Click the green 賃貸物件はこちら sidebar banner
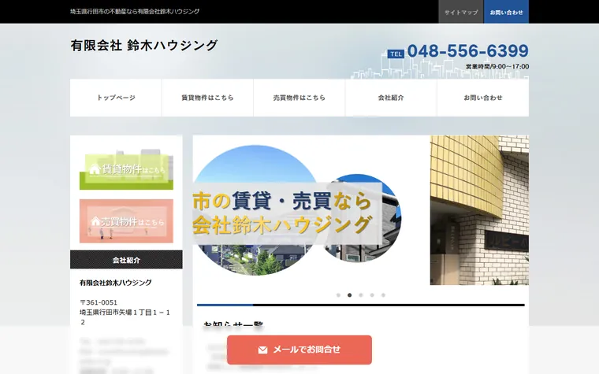The image size is (599, 374). pos(126,169)
